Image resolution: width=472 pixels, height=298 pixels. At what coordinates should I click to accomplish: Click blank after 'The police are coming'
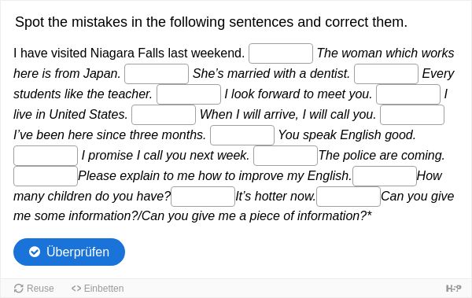coord(46,176)
